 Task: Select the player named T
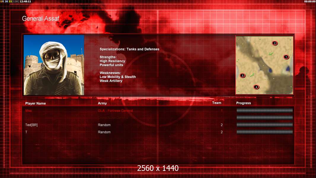pos(26,132)
